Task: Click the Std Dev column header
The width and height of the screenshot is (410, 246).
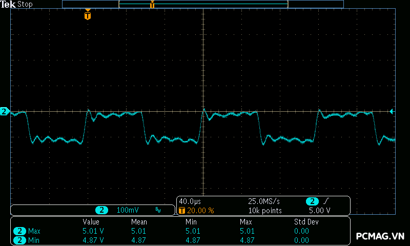Action: (306, 222)
